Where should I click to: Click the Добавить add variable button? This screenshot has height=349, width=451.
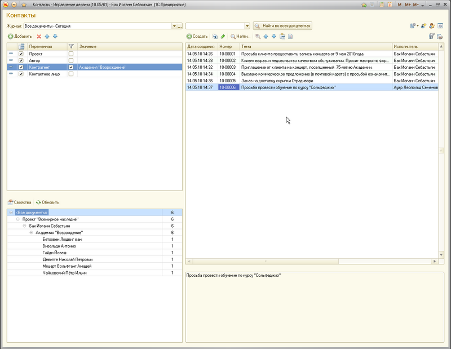20,36
